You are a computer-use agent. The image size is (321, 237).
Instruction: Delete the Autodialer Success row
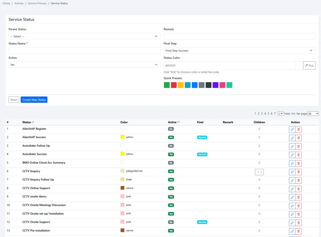(x=299, y=155)
